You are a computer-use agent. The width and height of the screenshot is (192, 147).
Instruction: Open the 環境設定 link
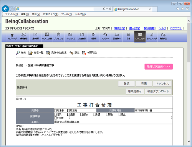tap(119, 28)
